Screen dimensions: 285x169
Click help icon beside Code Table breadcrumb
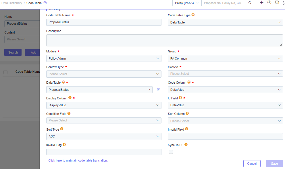click(45, 3)
